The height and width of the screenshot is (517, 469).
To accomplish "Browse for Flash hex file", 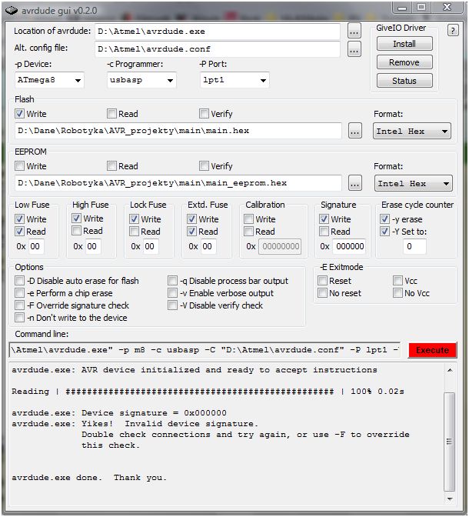I will (355, 132).
